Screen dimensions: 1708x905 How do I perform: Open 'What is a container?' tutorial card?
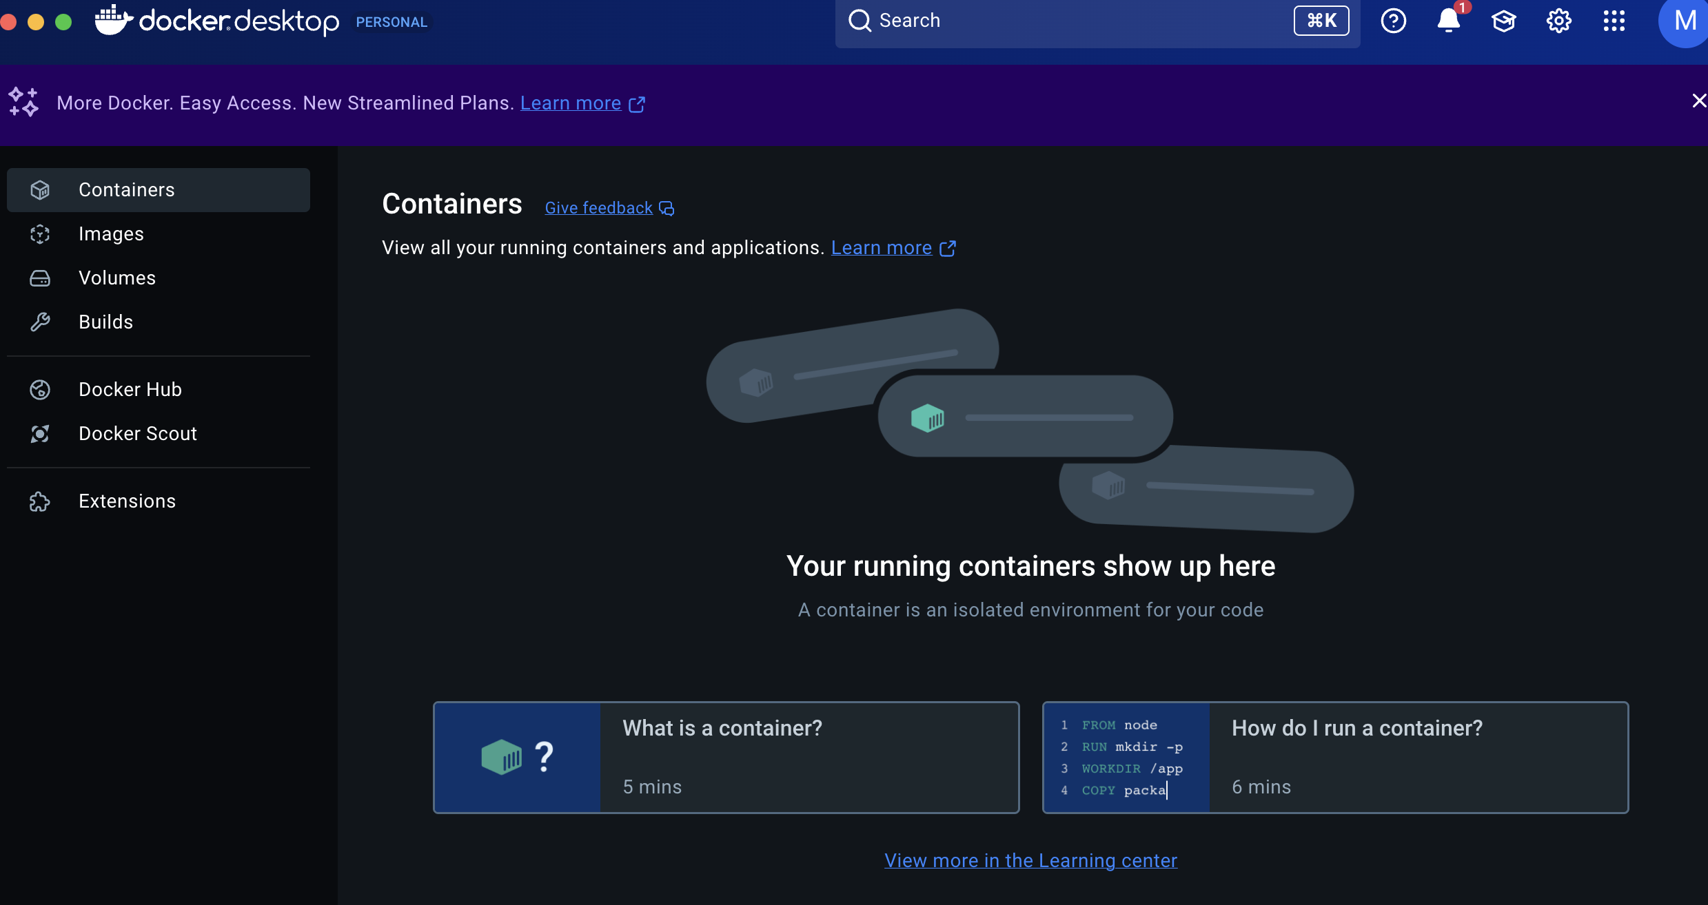[x=726, y=758]
